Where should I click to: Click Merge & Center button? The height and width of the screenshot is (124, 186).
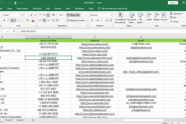(76, 20)
